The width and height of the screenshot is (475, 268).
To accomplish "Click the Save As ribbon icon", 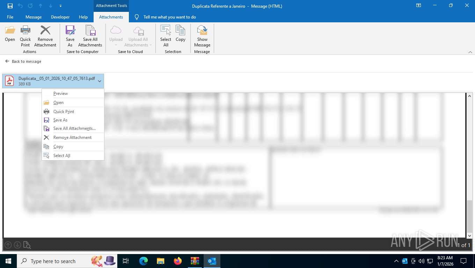I will coord(70,36).
